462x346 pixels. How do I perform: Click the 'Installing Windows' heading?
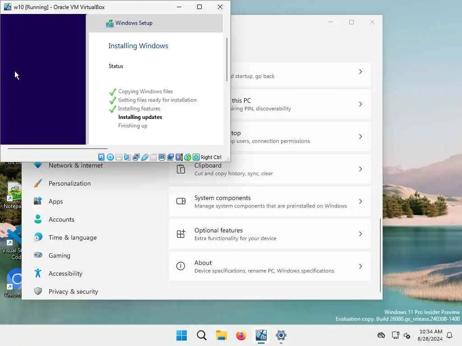click(x=138, y=46)
